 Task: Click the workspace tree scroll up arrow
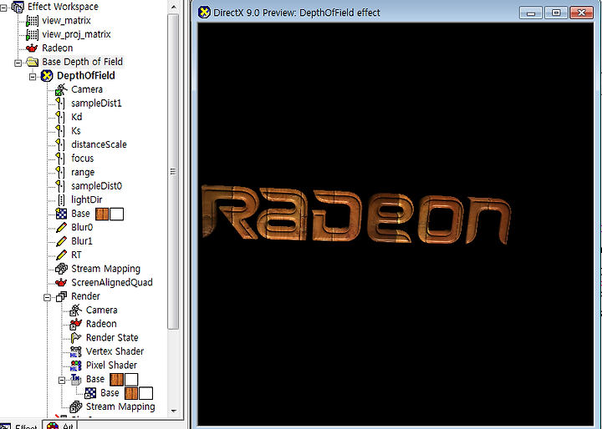174,7
